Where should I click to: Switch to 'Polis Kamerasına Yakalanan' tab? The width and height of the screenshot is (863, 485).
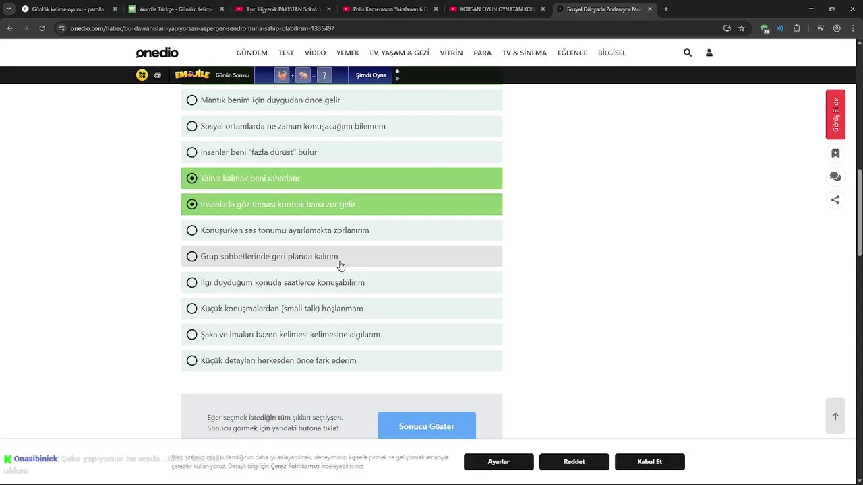tap(389, 9)
